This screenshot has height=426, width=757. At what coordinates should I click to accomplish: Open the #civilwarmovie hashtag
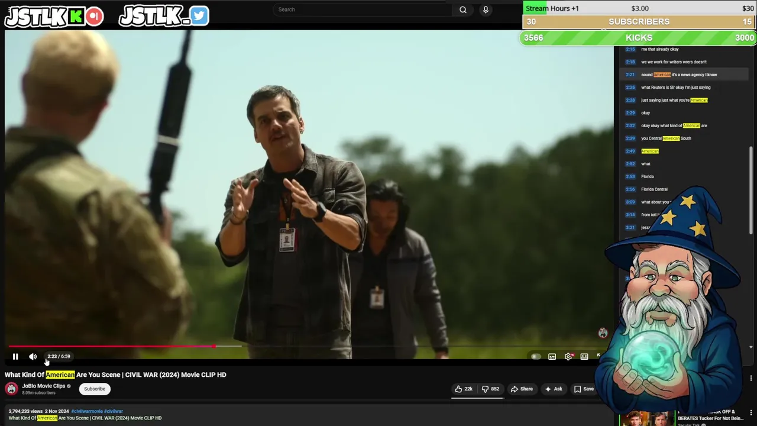(87, 411)
